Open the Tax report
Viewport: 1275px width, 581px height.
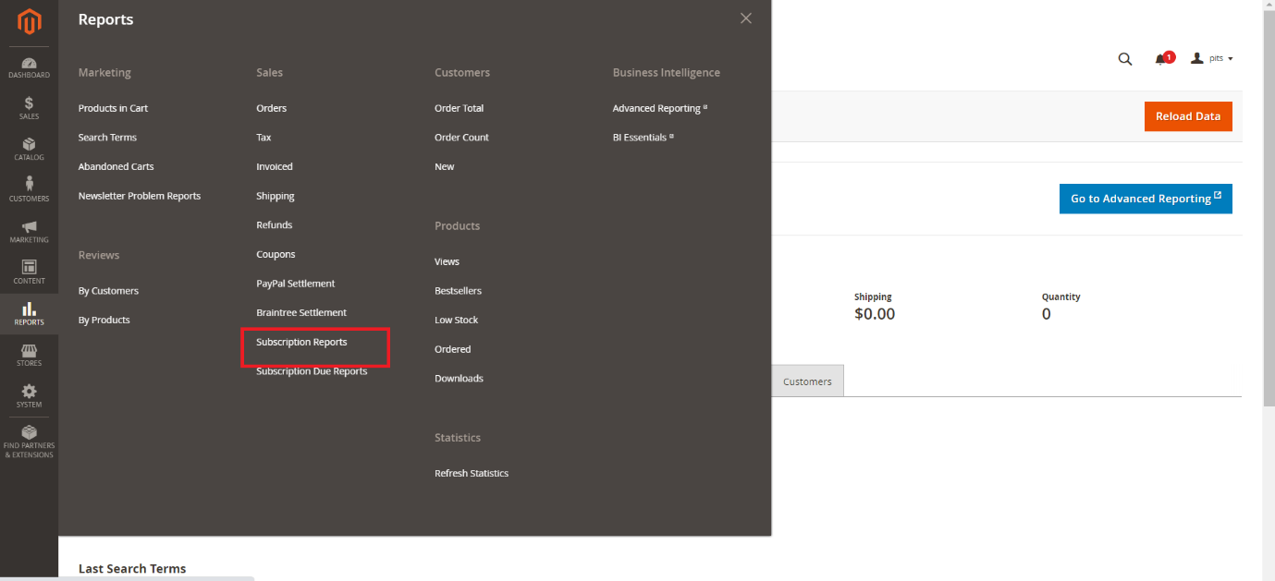(x=264, y=138)
